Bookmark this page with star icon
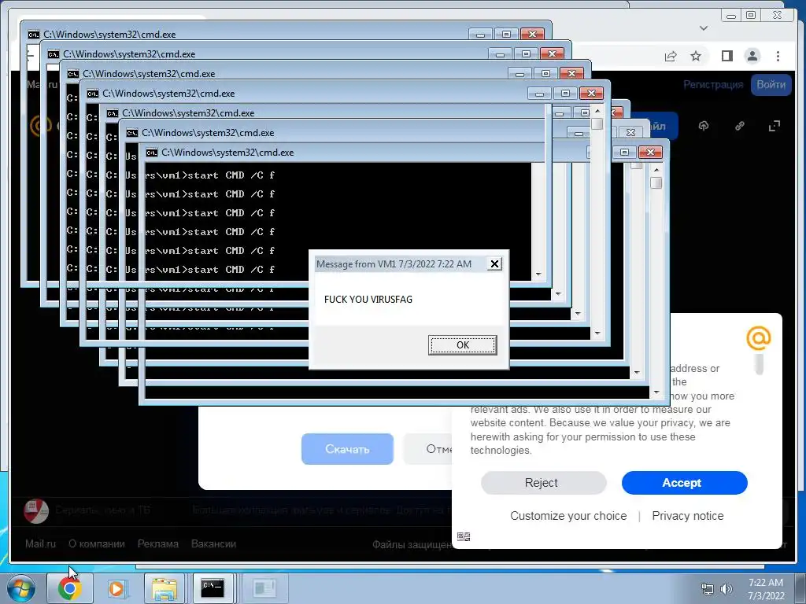The image size is (806, 604). click(696, 56)
